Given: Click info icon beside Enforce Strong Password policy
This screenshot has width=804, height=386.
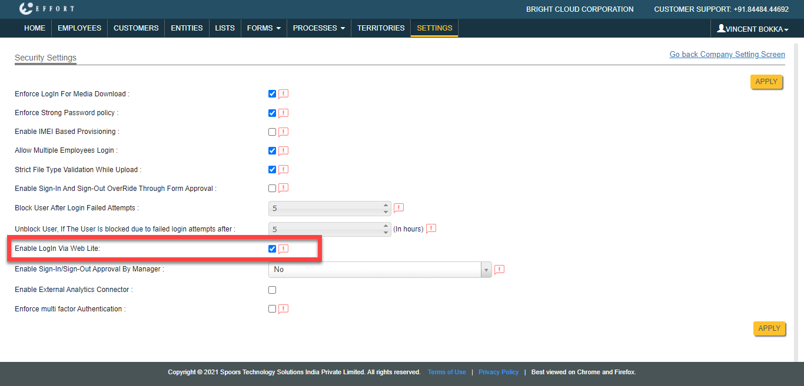Looking at the screenshot, I should coord(283,113).
